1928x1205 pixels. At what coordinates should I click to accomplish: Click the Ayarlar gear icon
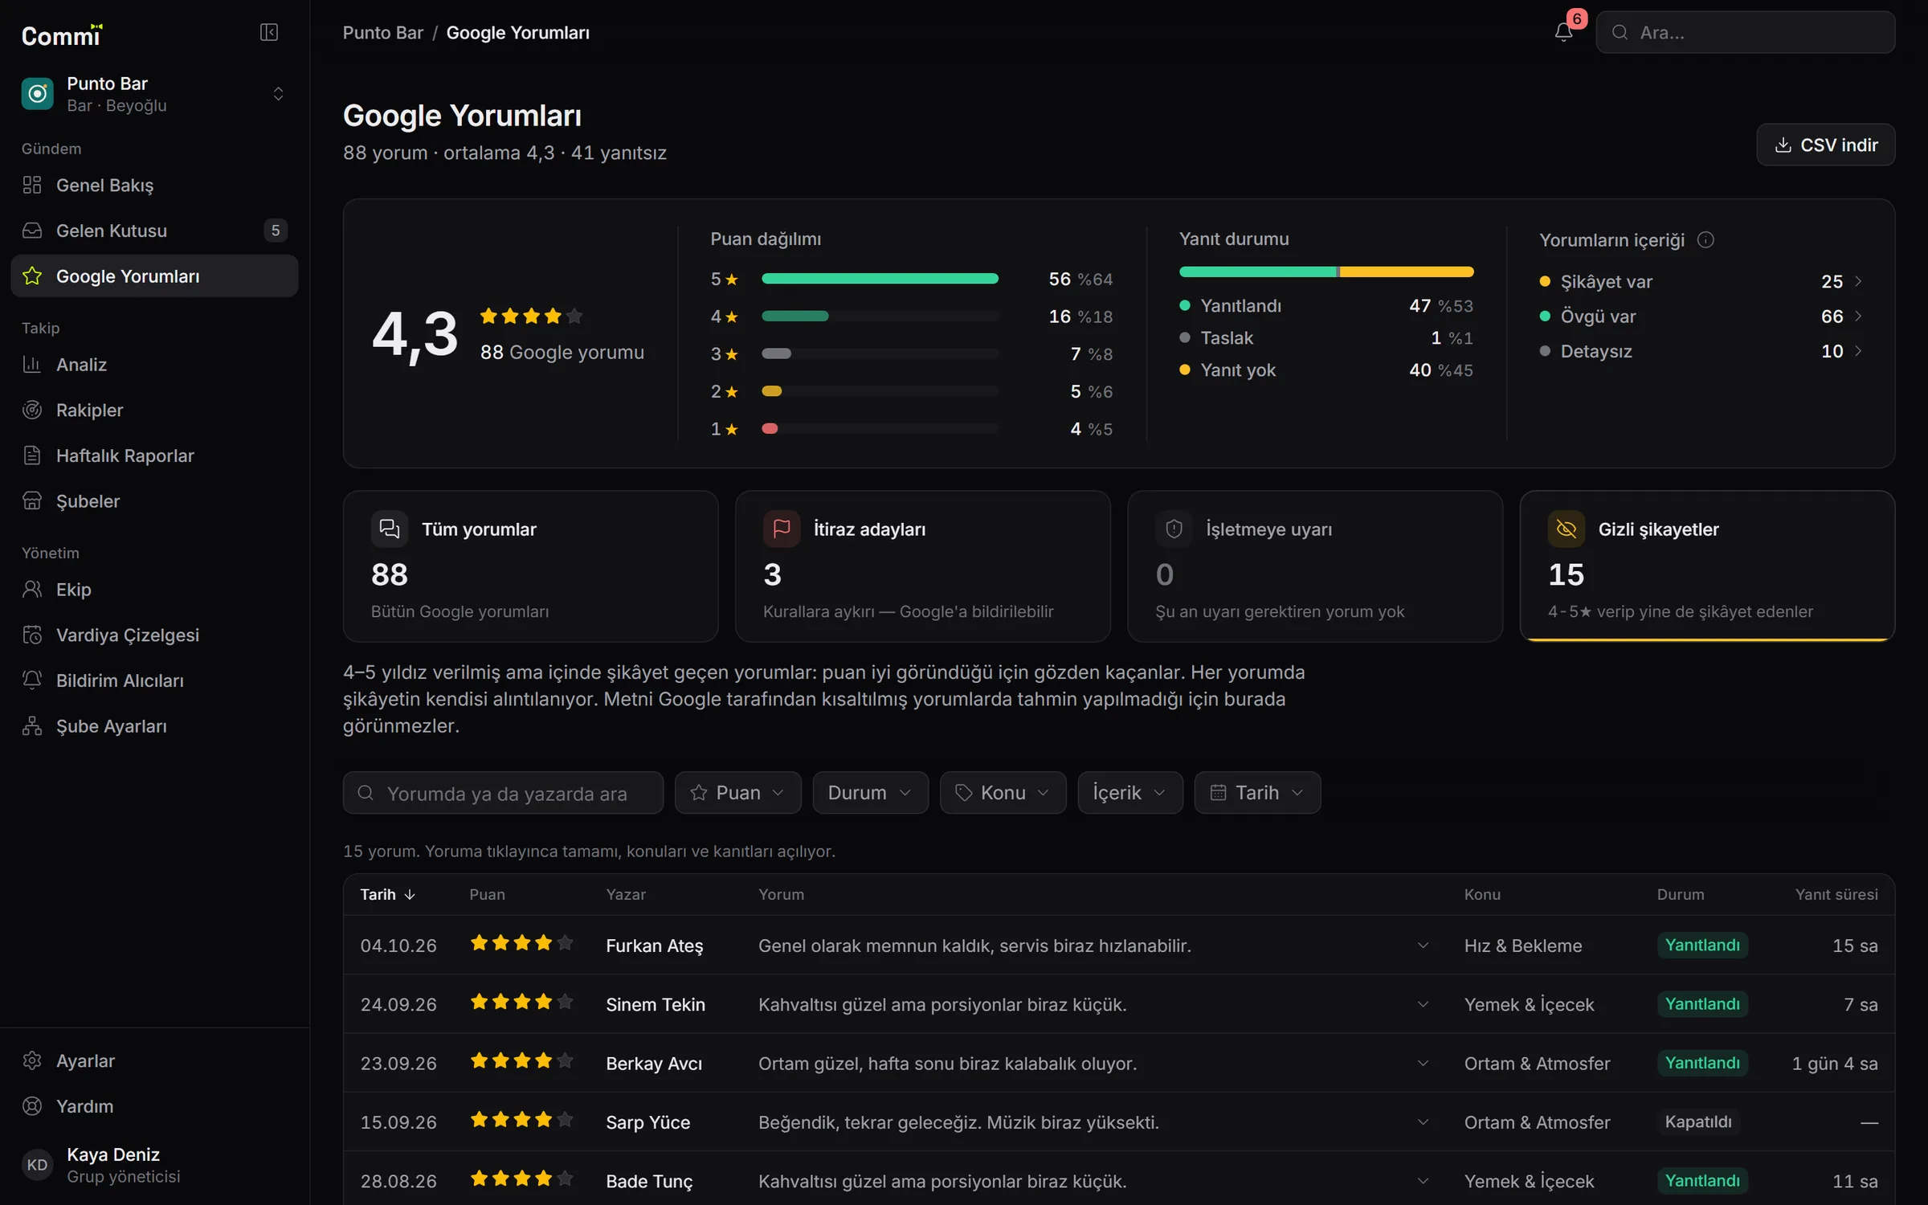click(32, 1061)
